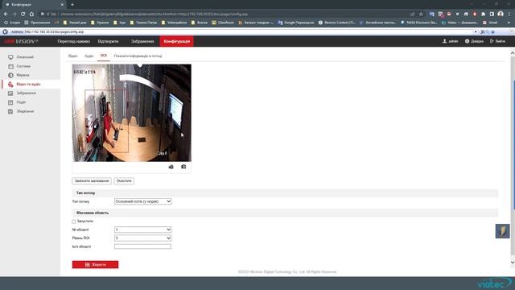Click the camera snapshot icon below the preview

(183, 167)
